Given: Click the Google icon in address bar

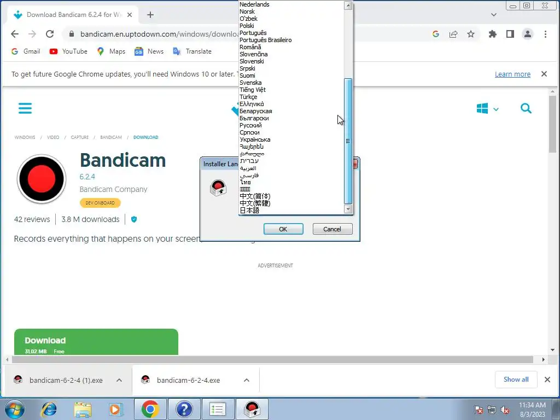Looking at the screenshot, I should 436,34.
